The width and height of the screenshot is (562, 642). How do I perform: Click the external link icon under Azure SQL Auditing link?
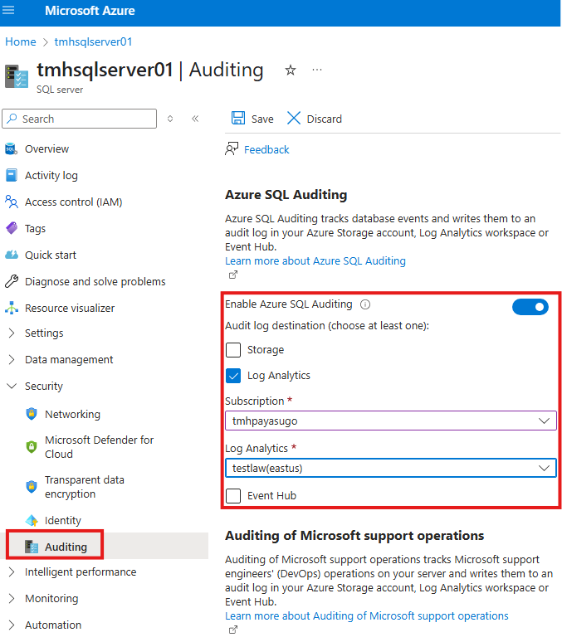pos(232,275)
